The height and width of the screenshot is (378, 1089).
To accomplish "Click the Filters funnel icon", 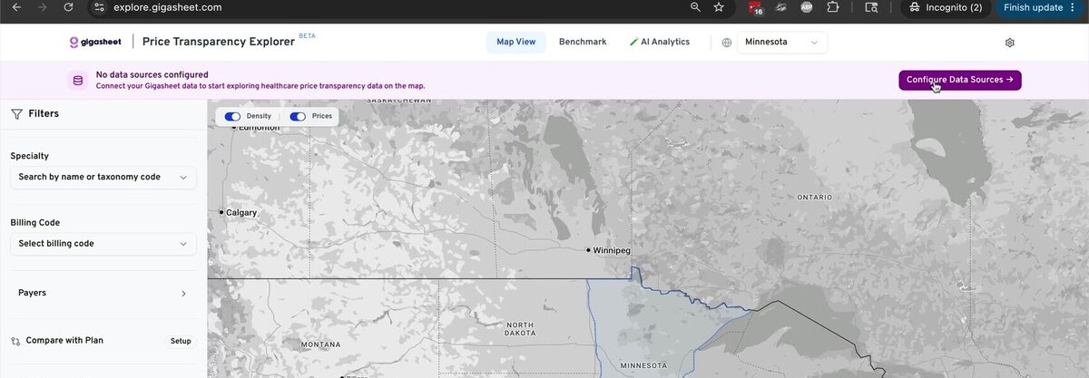I will point(16,114).
